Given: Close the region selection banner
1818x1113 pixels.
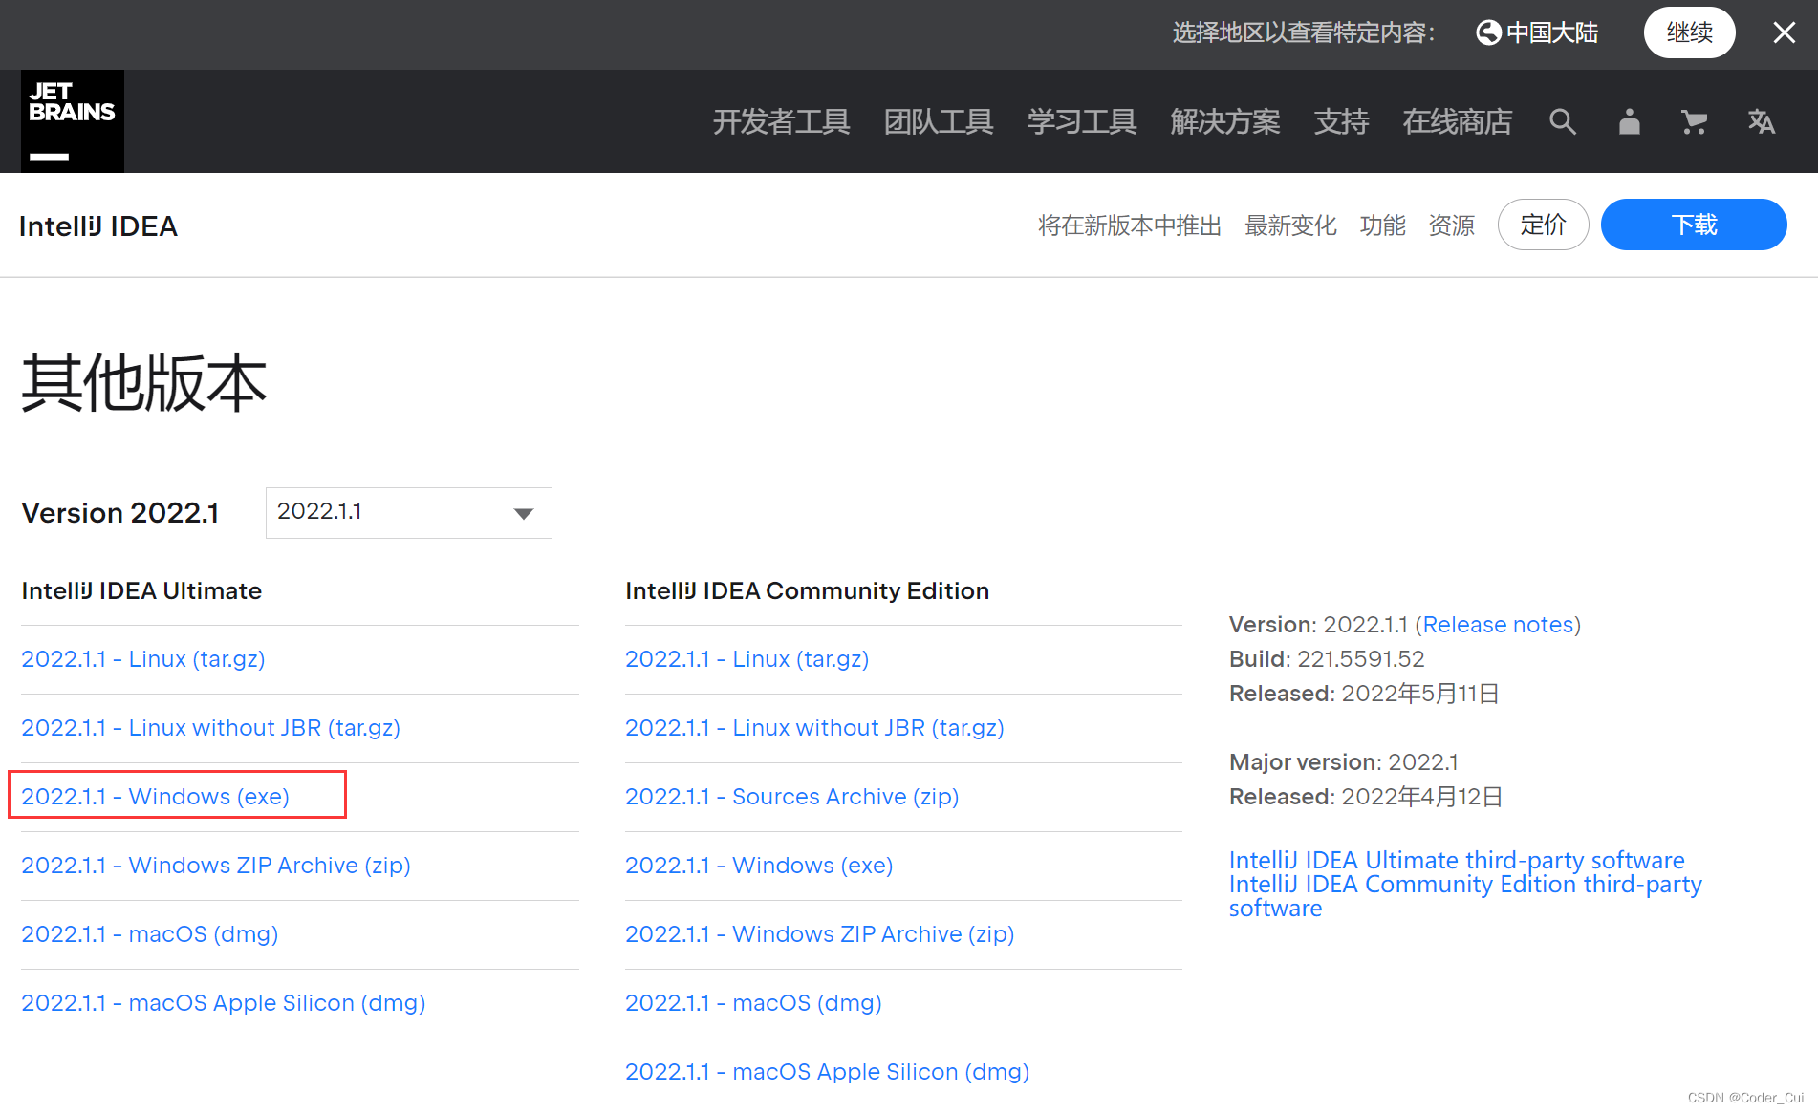Looking at the screenshot, I should pyautogui.click(x=1784, y=32).
